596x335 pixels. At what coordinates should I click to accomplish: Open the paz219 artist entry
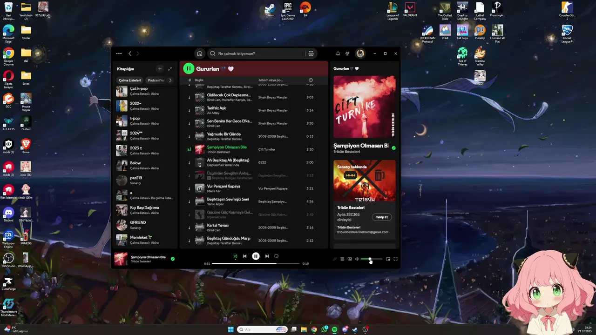coord(145,181)
